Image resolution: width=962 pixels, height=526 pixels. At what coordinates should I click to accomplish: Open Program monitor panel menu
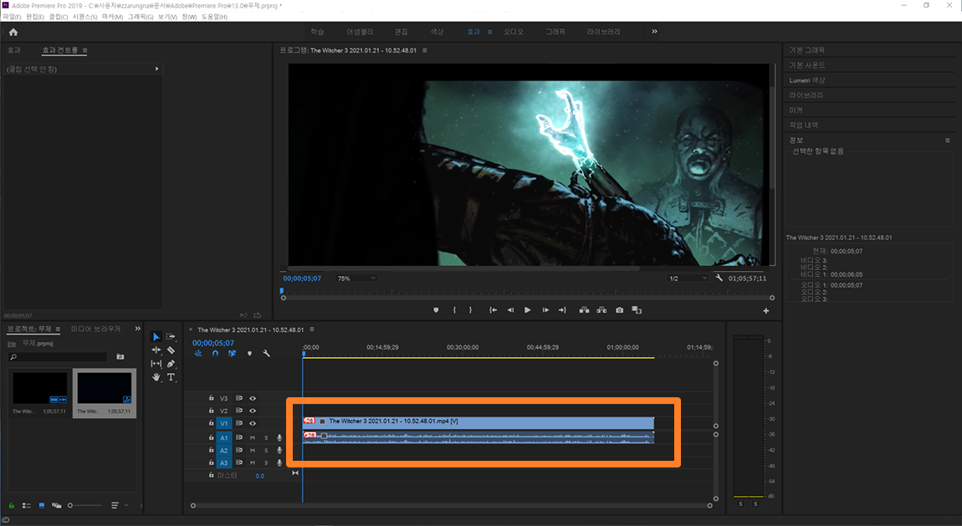(x=425, y=50)
